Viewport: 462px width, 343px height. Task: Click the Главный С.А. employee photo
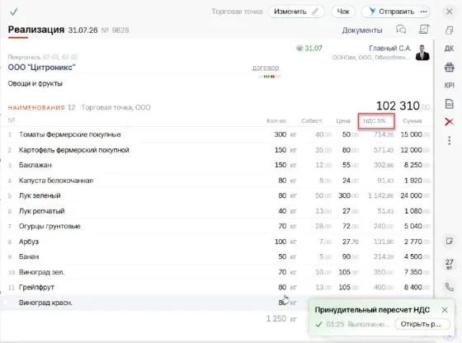[422, 53]
